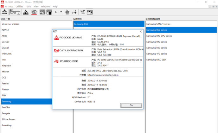Open the Utilities menu
Screen dimensions: 218x133
pos(19,7)
